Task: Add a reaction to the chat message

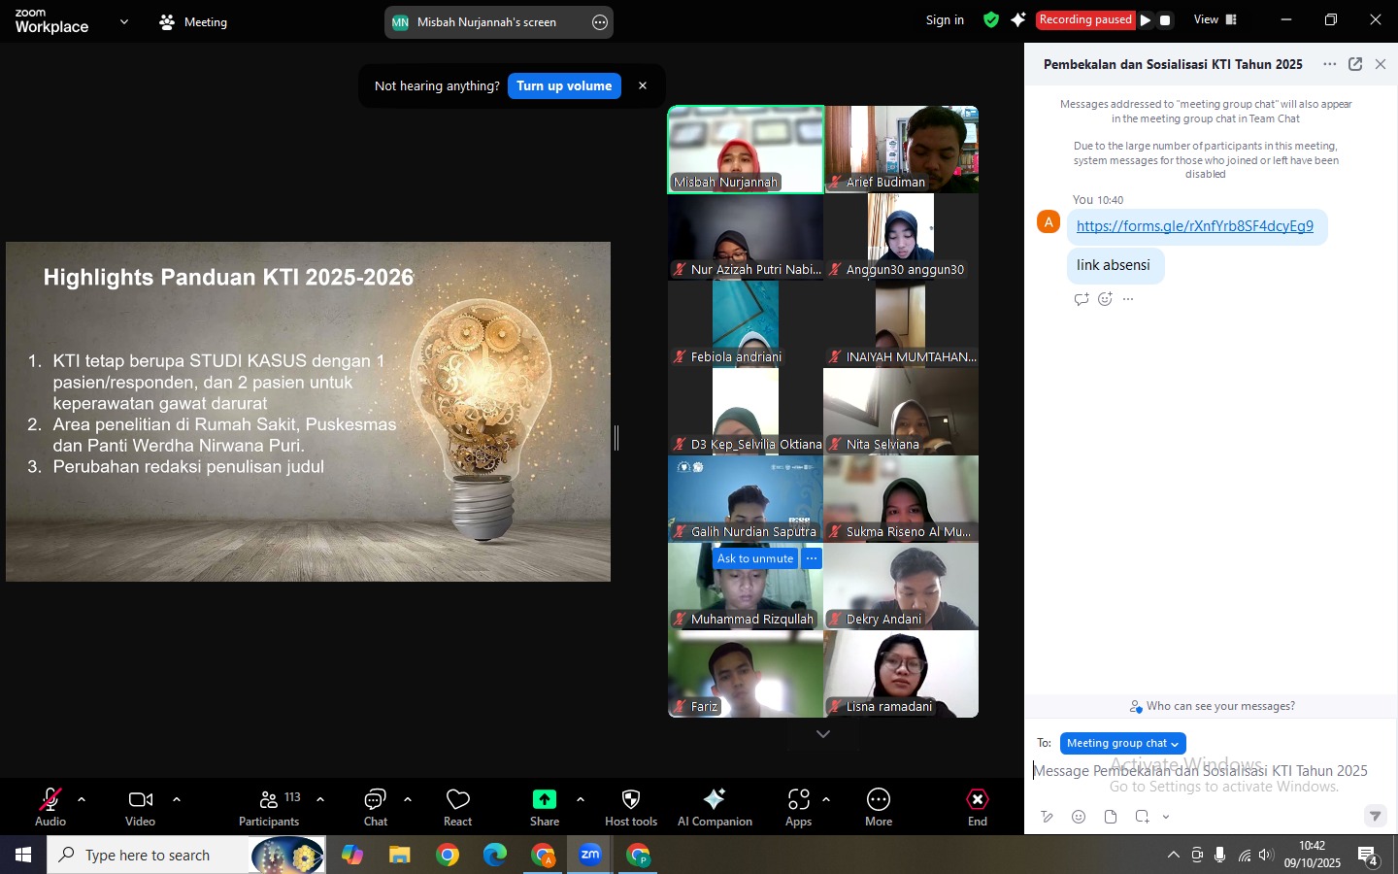Action: [1105, 299]
